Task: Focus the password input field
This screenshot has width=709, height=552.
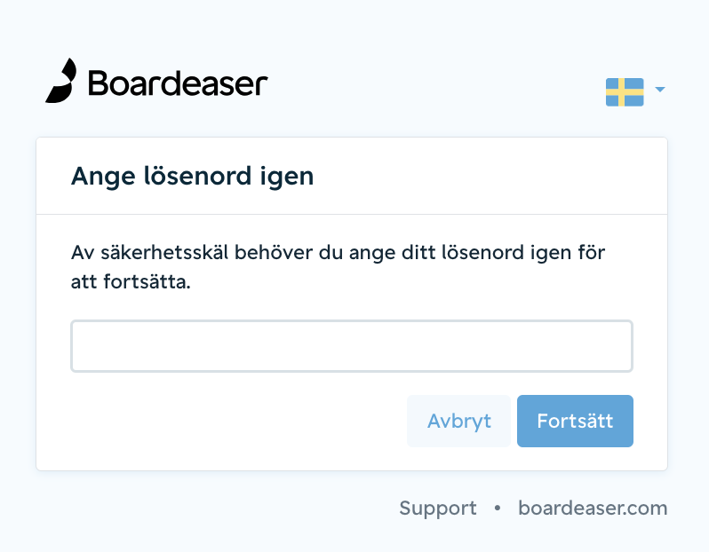Action: coord(351,346)
